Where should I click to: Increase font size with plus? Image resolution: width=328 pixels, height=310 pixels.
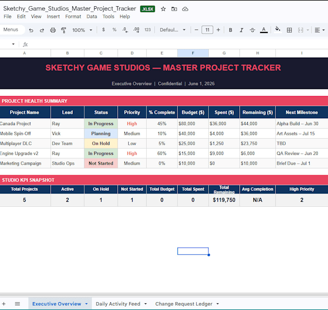pos(218,30)
